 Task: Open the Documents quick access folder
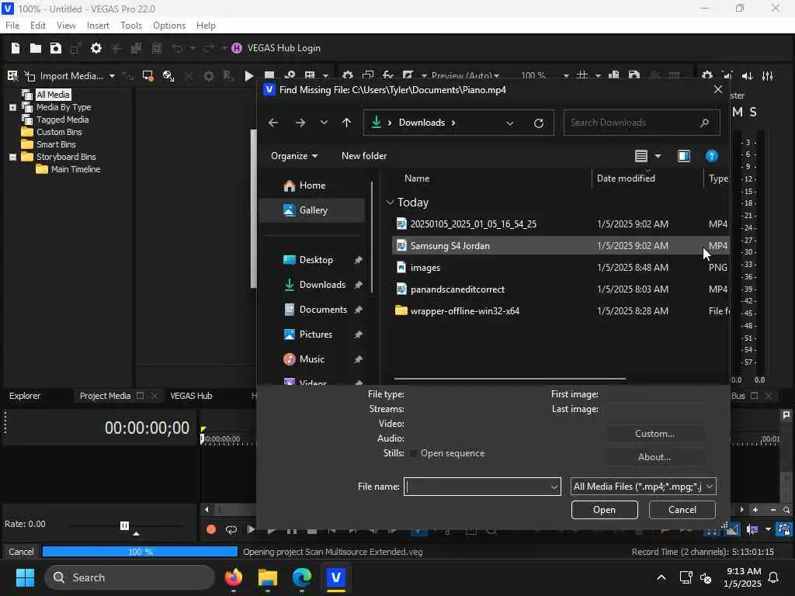[323, 310]
